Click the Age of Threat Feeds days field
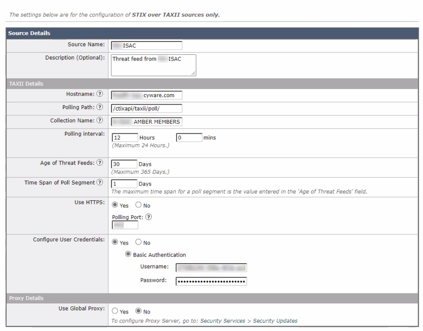The image size is (423, 331). point(124,164)
